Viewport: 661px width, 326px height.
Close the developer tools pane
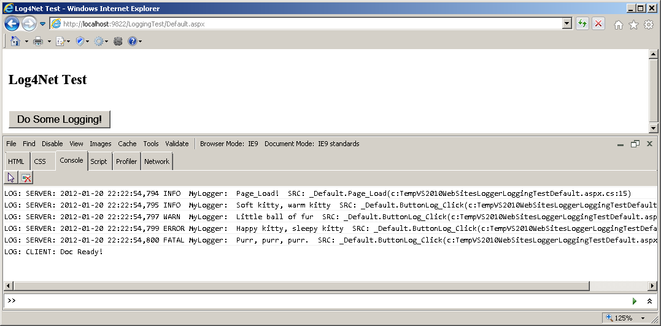click(x=649, y=144)
